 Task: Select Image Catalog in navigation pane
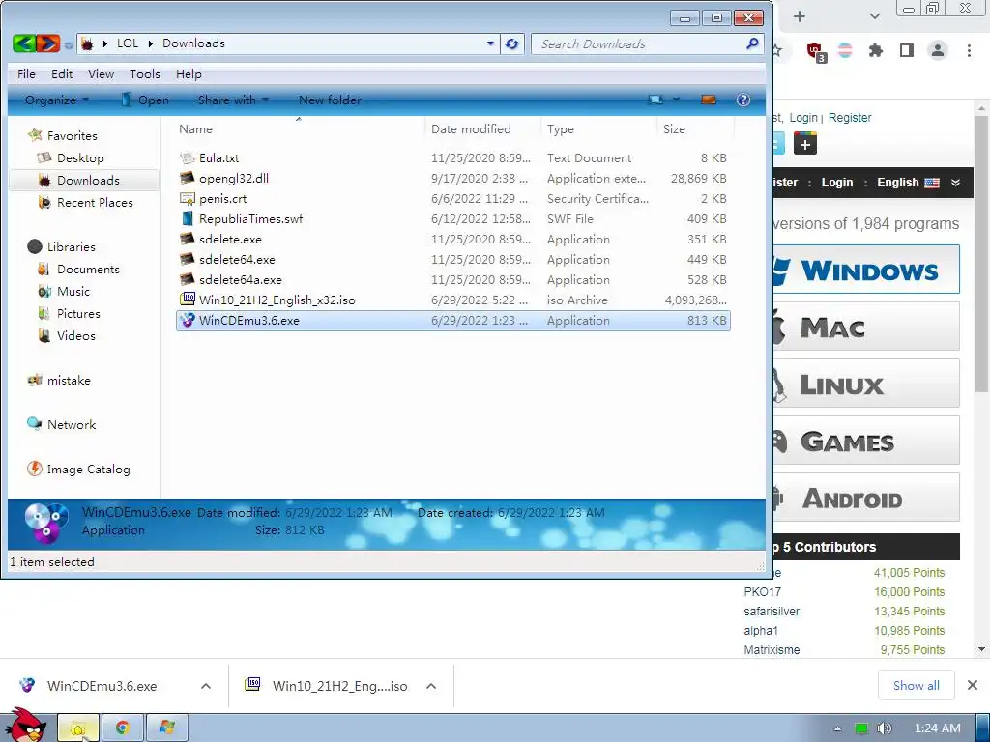(88, 470)
